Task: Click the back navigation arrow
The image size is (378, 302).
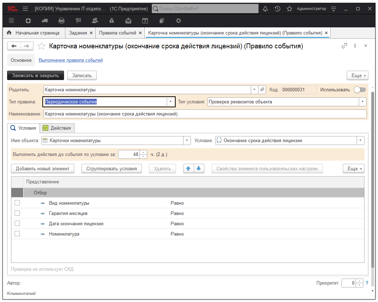Action: tap(14, 46)
